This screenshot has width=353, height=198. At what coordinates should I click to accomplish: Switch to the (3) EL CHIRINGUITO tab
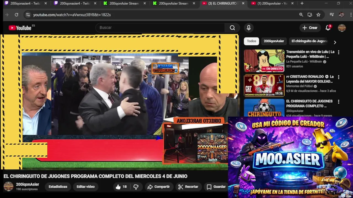pos(223,3)
